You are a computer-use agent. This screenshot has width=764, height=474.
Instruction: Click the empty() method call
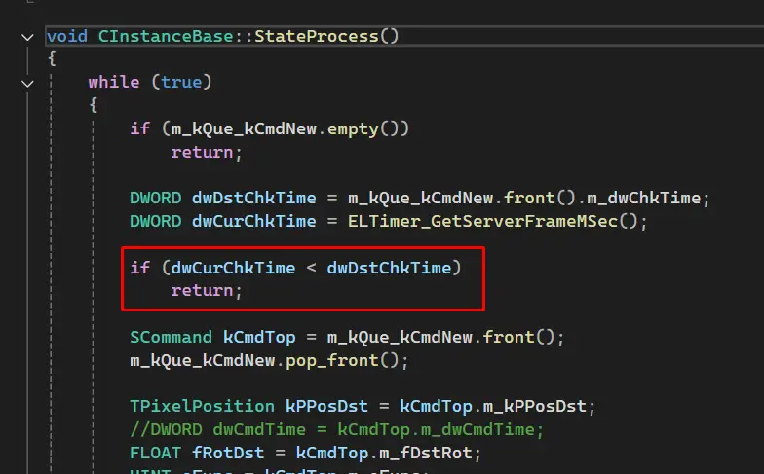pyautogui.click(x=374, y=128)
